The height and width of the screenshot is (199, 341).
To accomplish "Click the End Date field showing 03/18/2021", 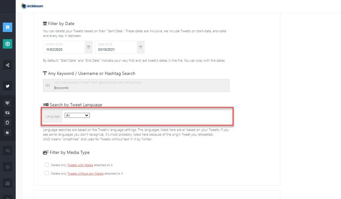I will point(116,47).
